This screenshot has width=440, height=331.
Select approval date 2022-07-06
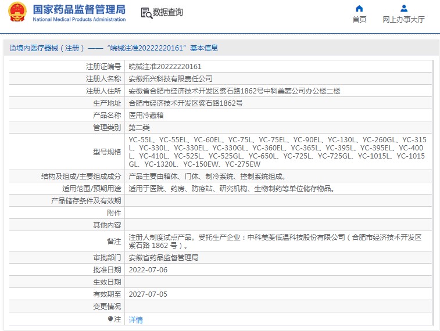coord(148,269)
